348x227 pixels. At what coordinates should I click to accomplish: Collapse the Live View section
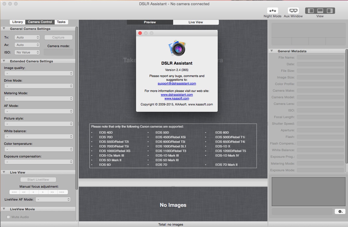[4, 172]
